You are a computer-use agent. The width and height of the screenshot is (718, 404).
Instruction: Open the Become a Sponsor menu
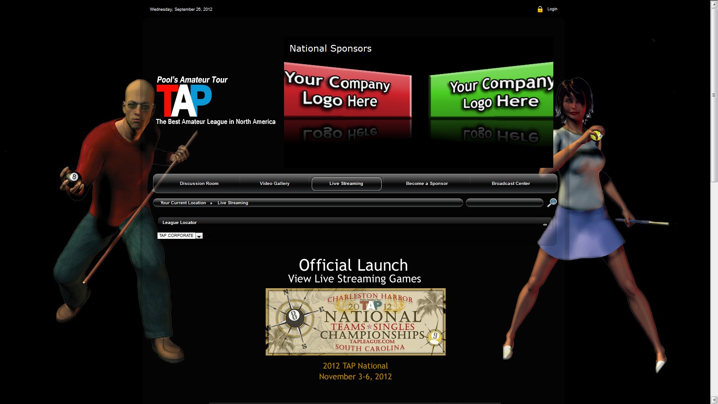click(427, 184)
